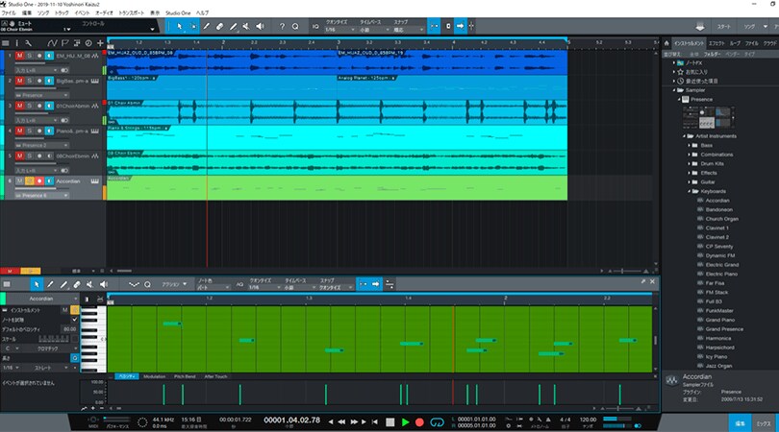The height and width of the screenshot is (432, 779).
Task: Open the Studio One menu
Action: [178, 12]
